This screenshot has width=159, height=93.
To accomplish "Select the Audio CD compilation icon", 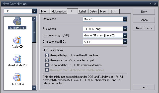I will pyautogui.click(x=17, y=40).
